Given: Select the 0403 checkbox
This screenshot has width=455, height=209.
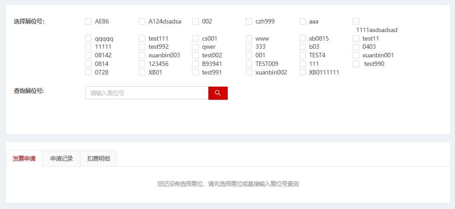Looking at the screenshot, I should tap(356, 47).
